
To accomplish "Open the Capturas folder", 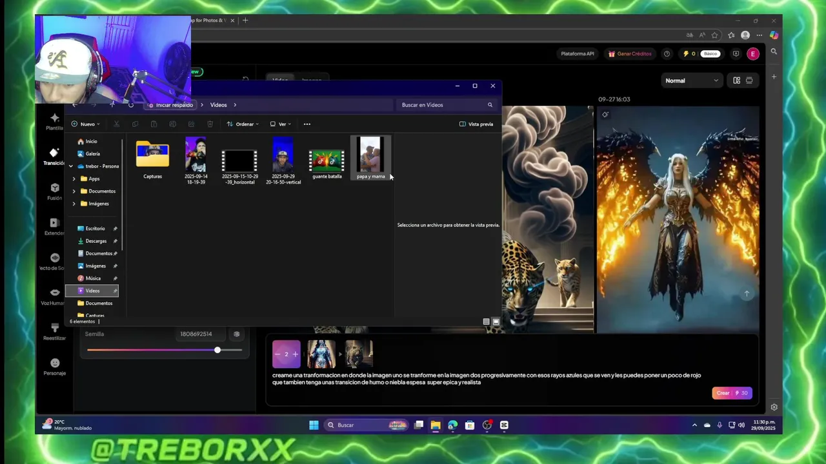I will click(x=153, y=160).
